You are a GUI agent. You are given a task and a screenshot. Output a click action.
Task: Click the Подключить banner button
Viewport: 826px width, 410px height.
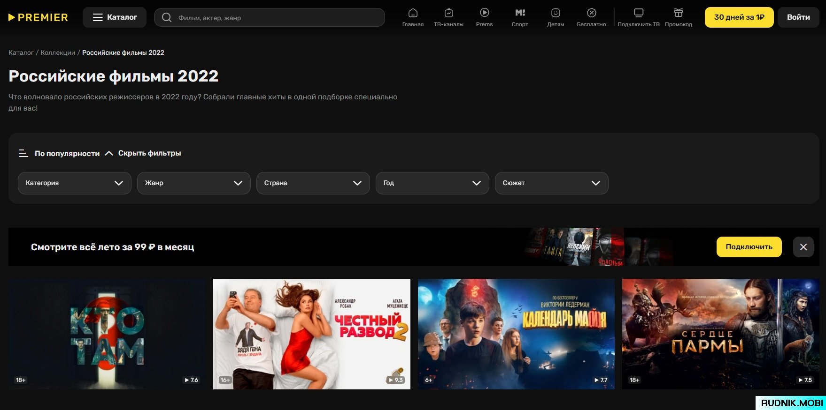749,247
